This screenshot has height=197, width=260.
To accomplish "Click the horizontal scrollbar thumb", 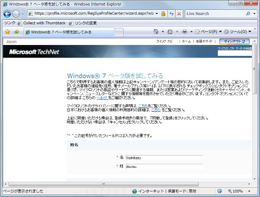I will (x=104, y=184).
